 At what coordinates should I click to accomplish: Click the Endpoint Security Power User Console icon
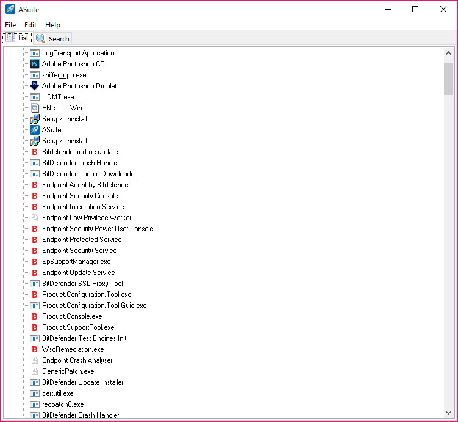[x=35, y=229]
